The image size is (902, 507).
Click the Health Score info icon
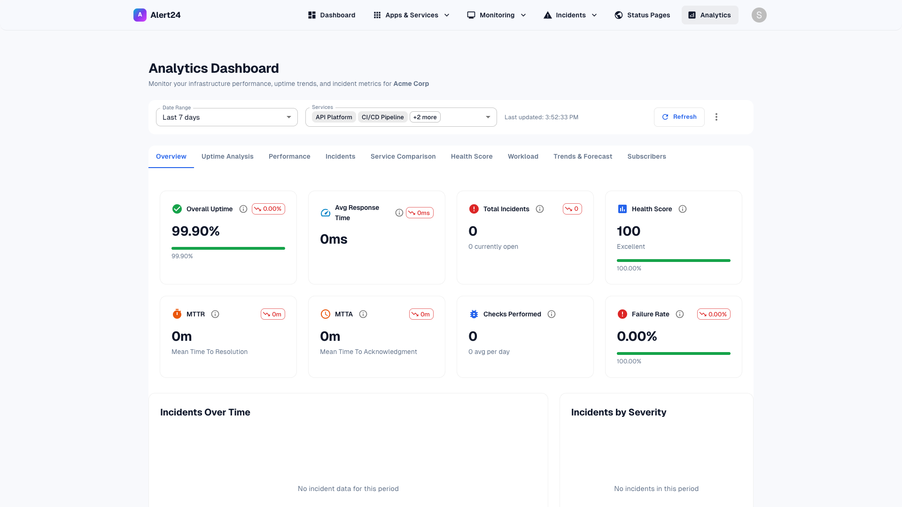pos(683,209)
